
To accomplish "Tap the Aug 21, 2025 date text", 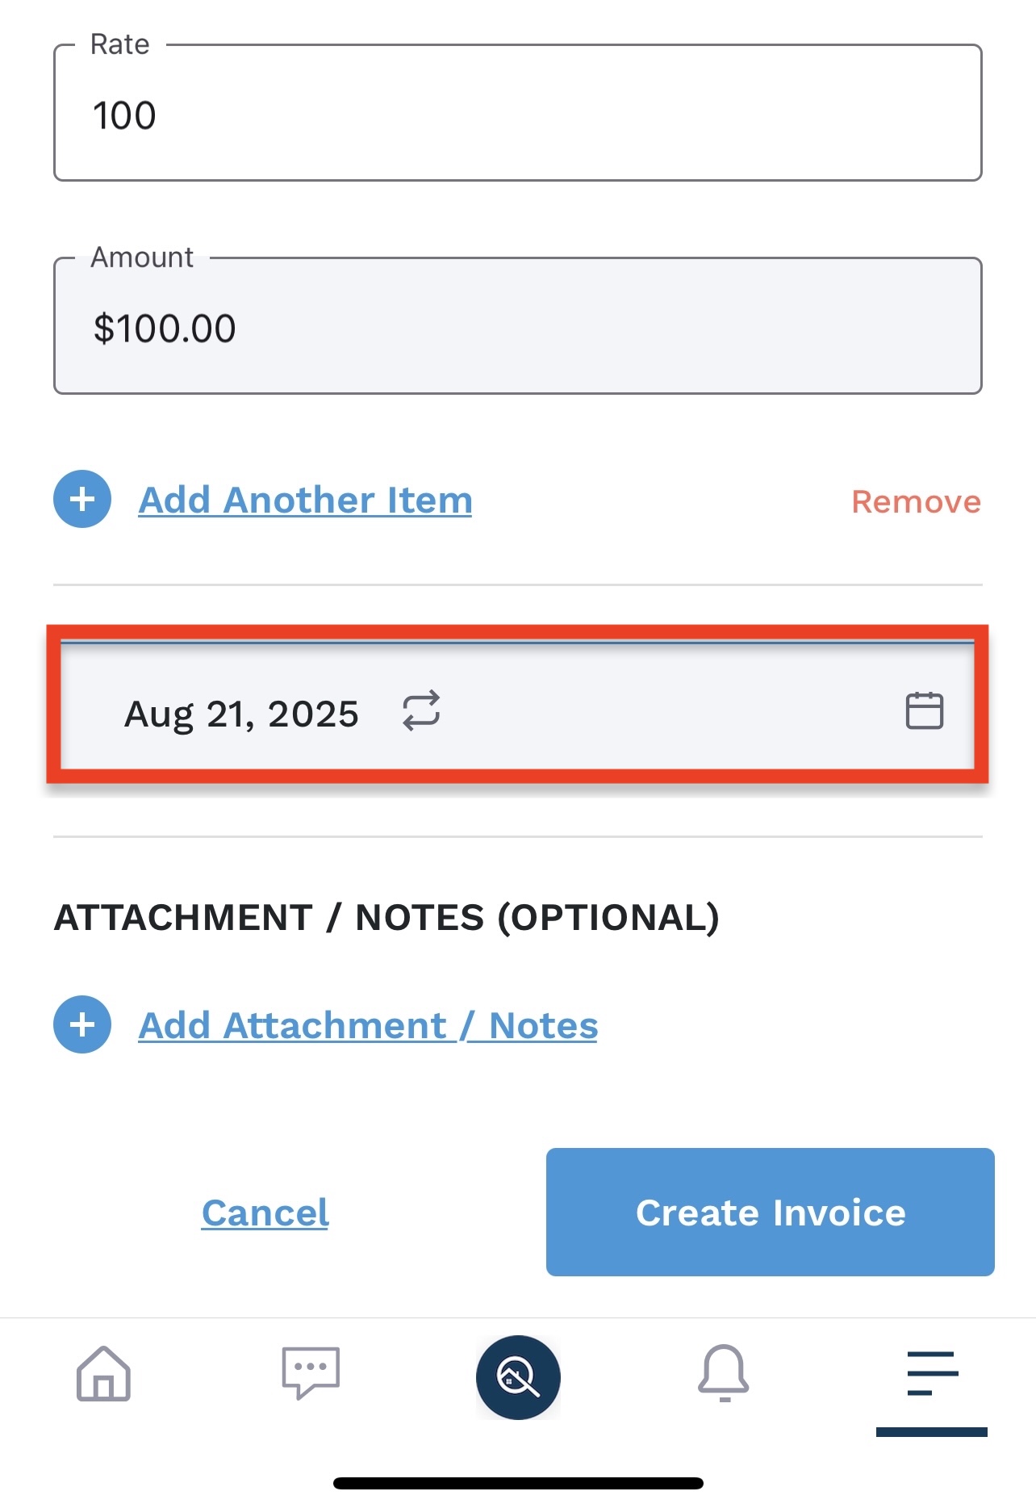I will tap(241, 714).
